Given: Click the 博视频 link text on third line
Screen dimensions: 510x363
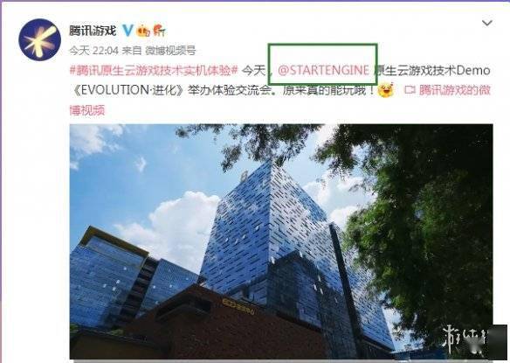Looking at the screenshot, I should tap(87, 110).
